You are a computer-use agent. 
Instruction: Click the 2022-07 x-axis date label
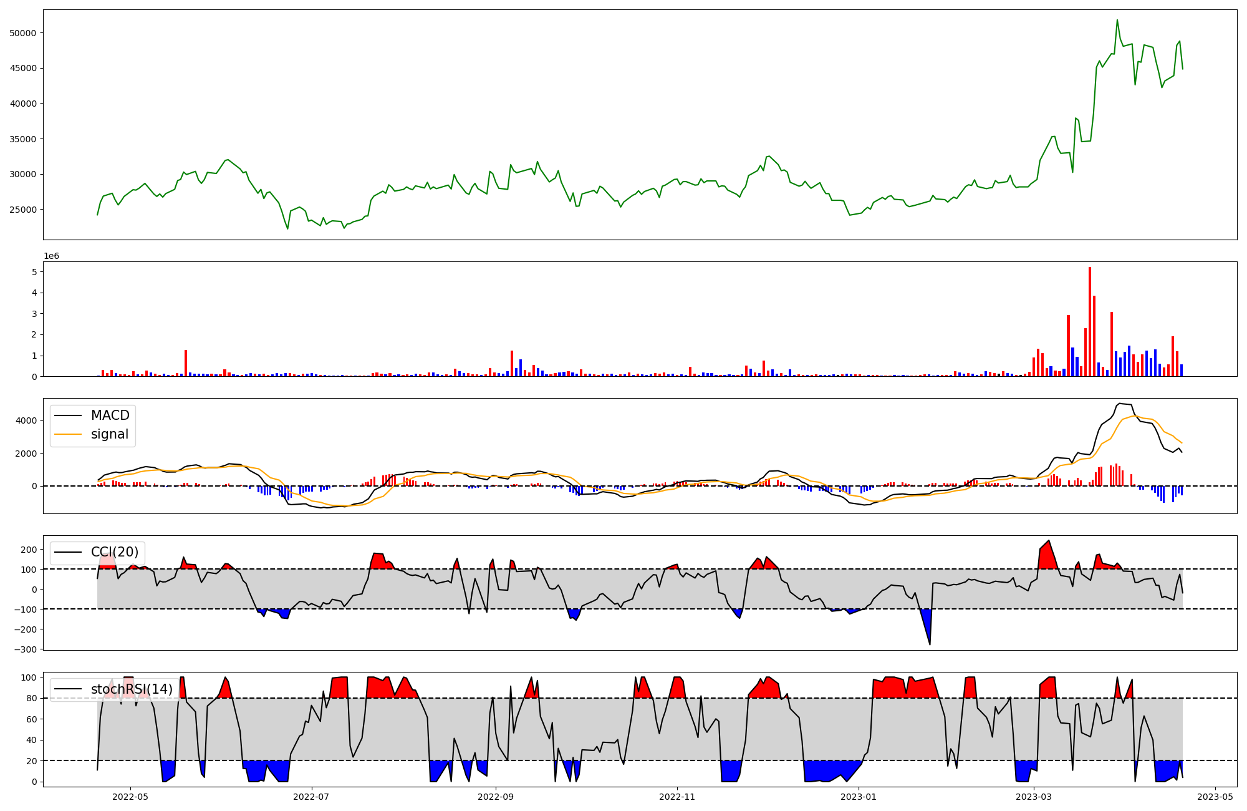pyautogui.click(x=311, y=797)
